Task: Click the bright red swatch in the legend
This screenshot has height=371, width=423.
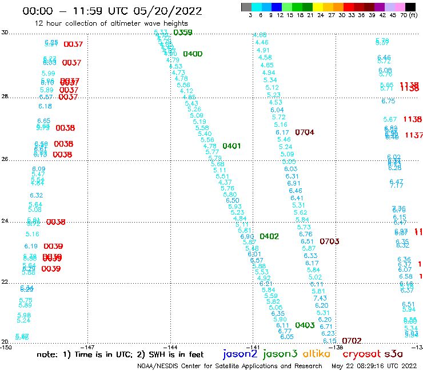Action: (x=348, y=7)
